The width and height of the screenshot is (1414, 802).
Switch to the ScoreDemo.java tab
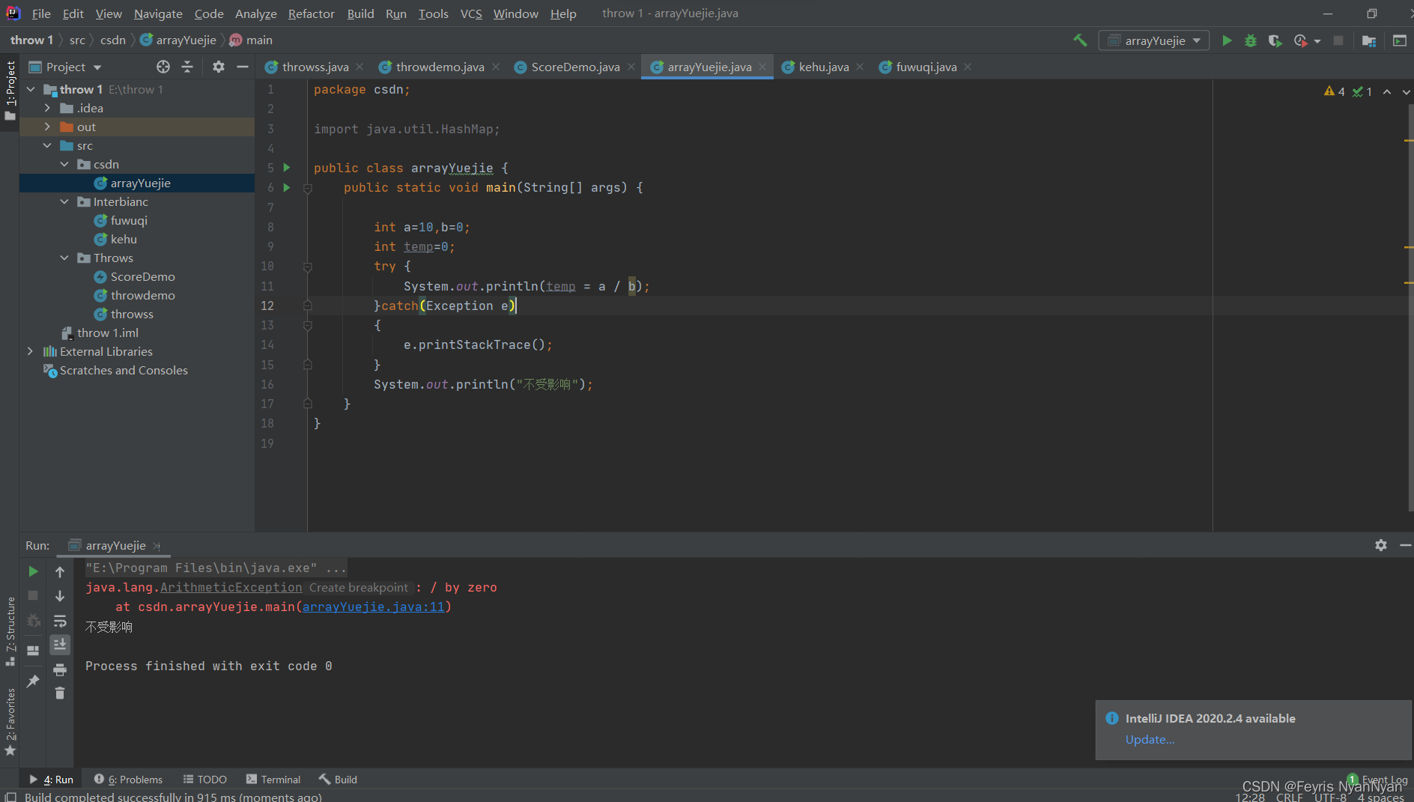coord(575,67)
